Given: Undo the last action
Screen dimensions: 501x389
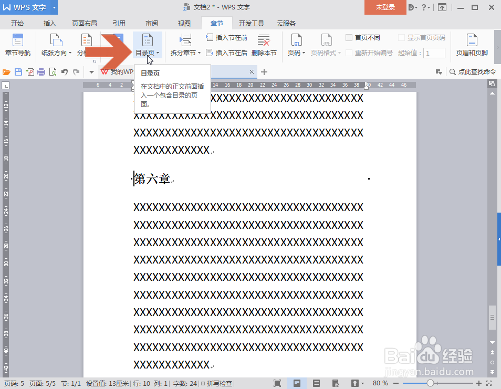Looking at the screenshot, I should tap(64, 71).
